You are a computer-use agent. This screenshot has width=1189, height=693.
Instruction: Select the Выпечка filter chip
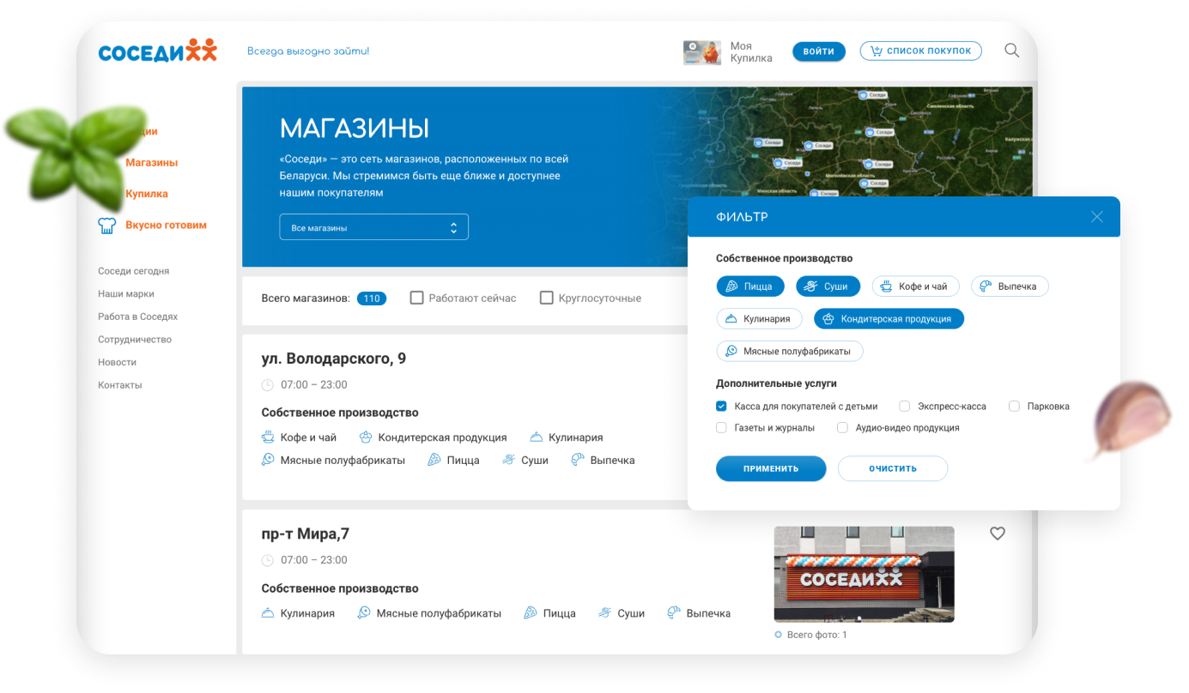pyautogui.click(x=1009, y=286)
